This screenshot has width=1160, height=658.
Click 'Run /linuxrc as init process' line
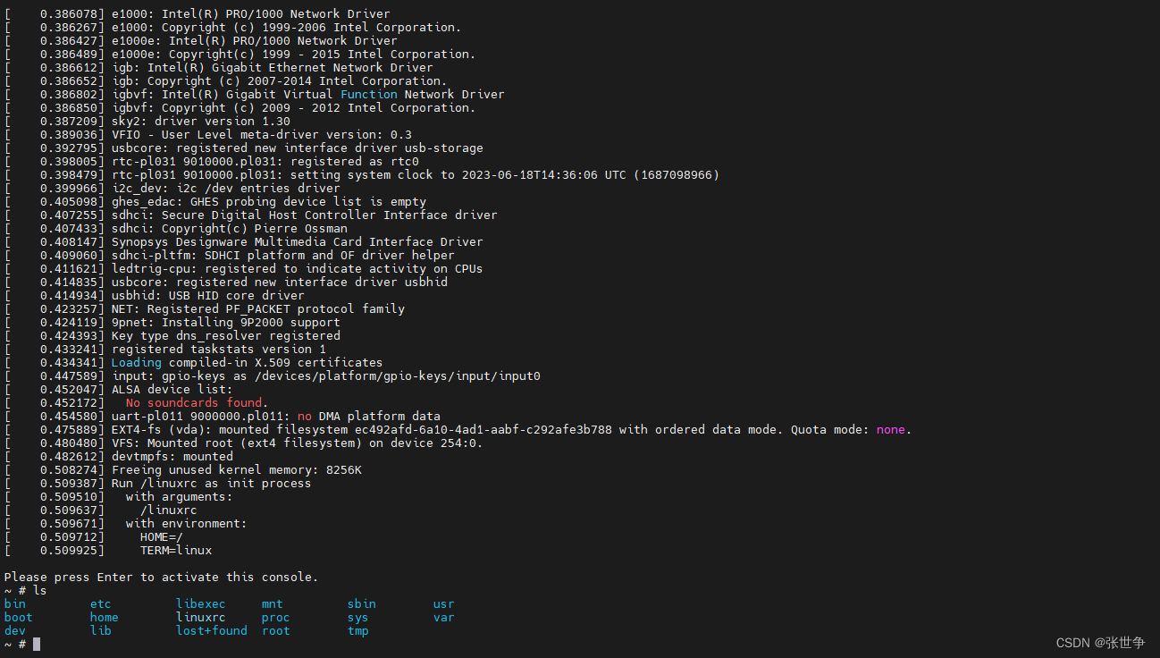click(212, 484)
